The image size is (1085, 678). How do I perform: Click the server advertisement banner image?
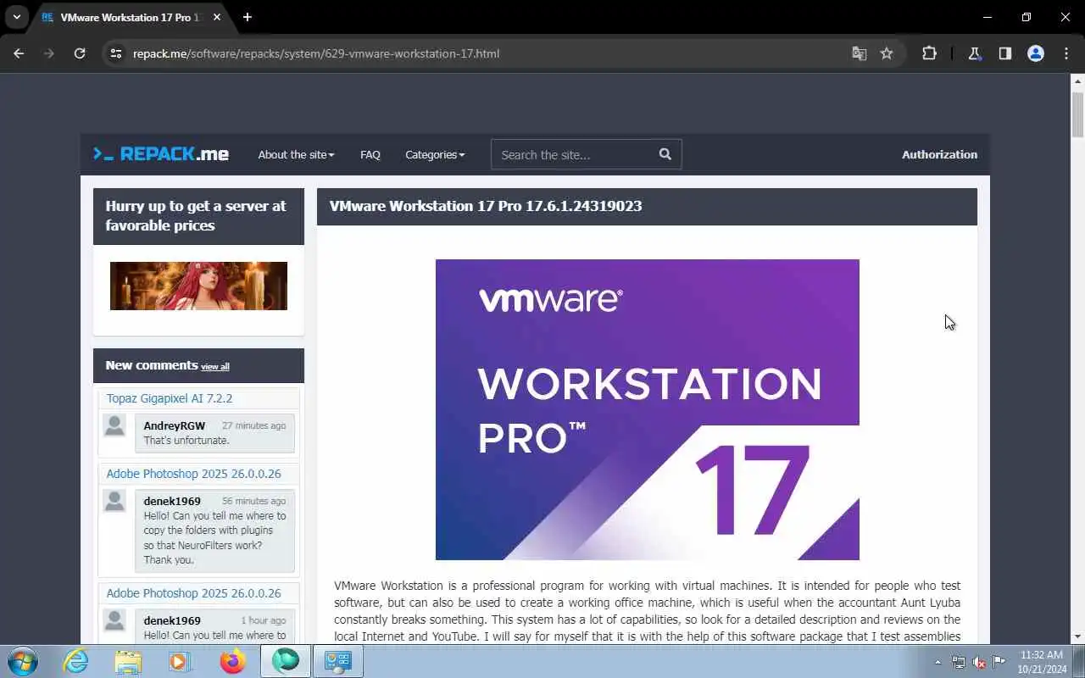pos(198,286)
